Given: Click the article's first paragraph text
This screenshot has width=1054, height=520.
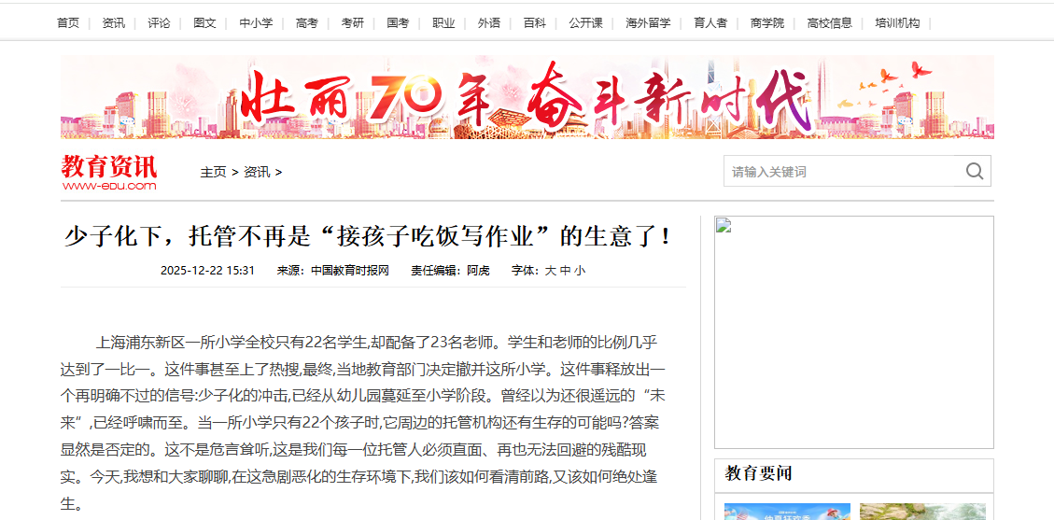Looking at the screenshot, I should [363, 423].
